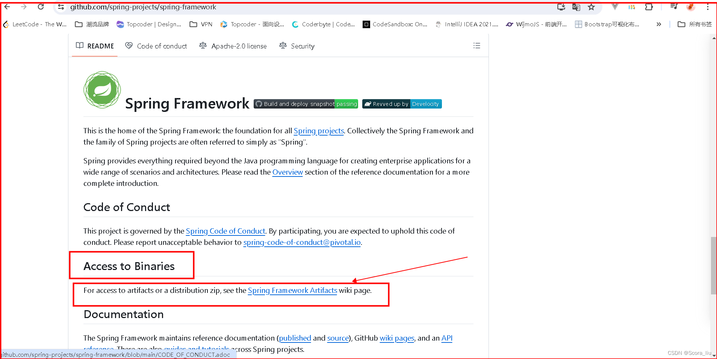This screenshot has width=717, height=359.
Task: Open the Spring Code of Conduct link
Action: (225, 231)
